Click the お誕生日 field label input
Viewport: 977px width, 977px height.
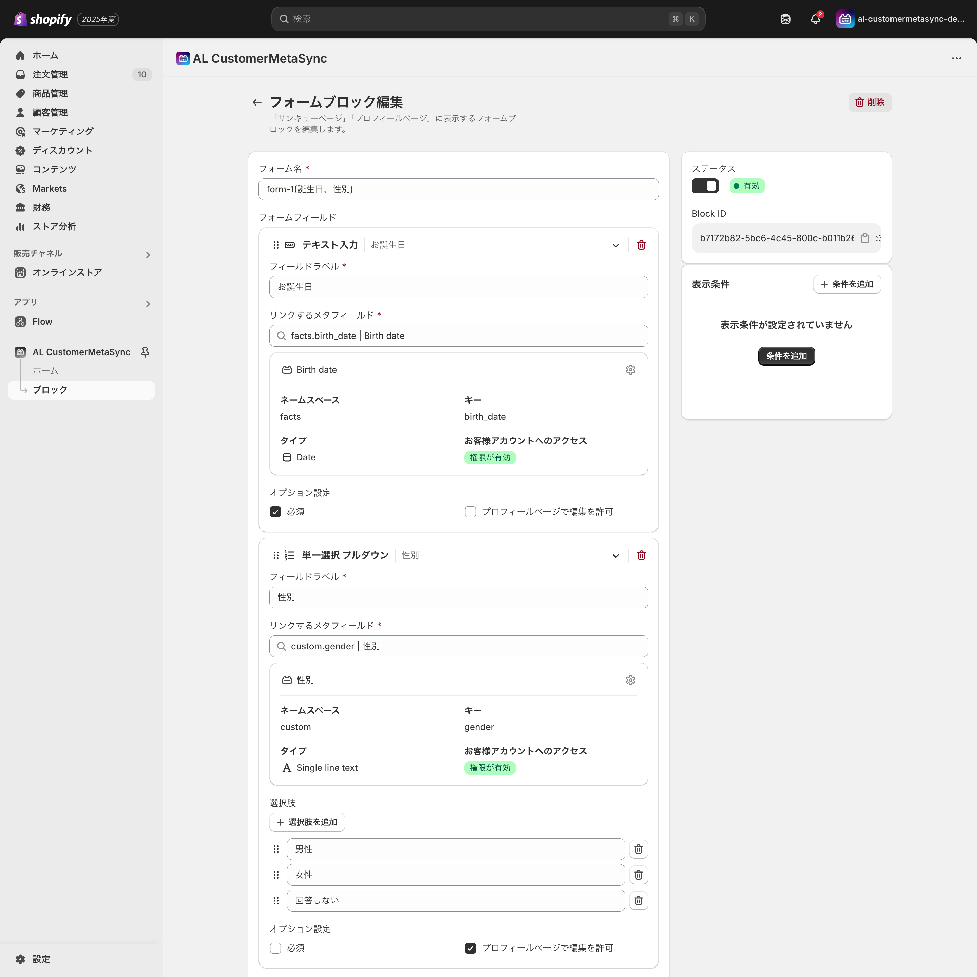point(459,287)
